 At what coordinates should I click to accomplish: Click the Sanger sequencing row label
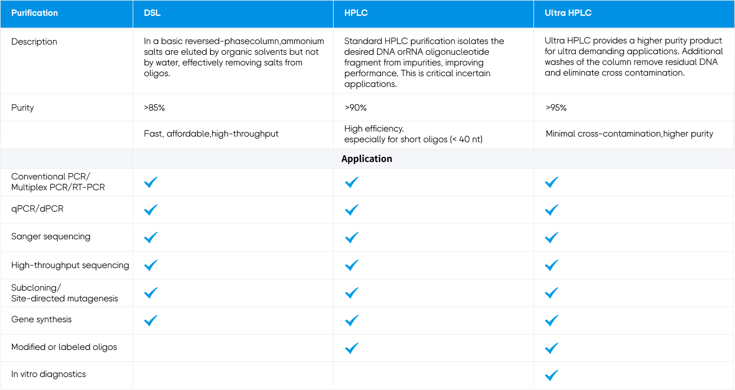[x=51, y=236]
